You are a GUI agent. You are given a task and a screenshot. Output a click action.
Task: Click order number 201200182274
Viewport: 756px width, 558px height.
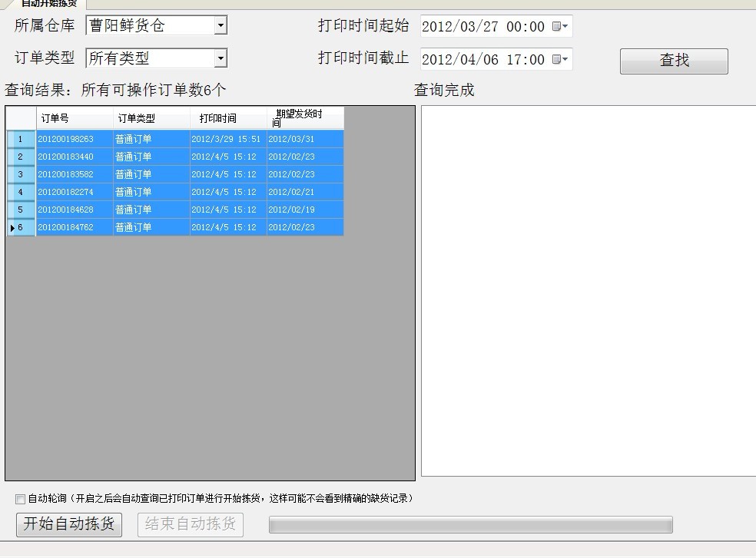point(75,192)
